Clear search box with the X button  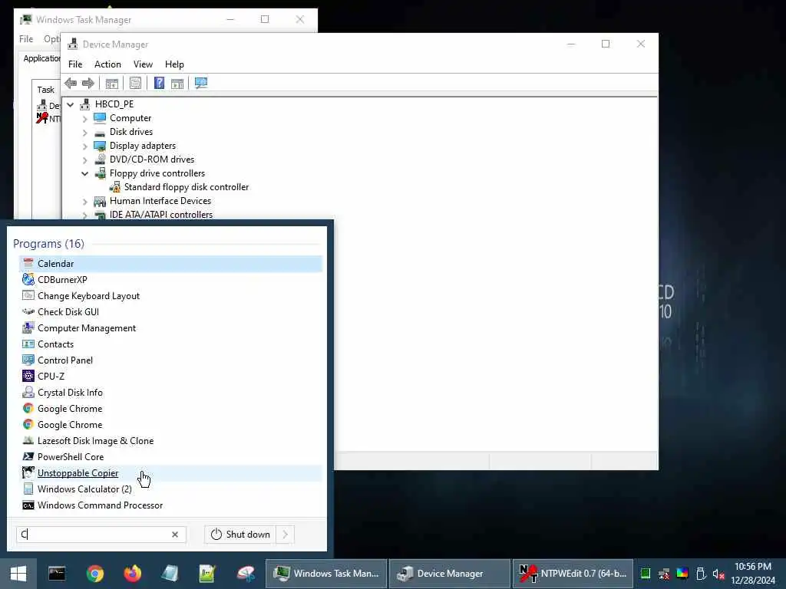pyautogui.click(x=175, y=535)
